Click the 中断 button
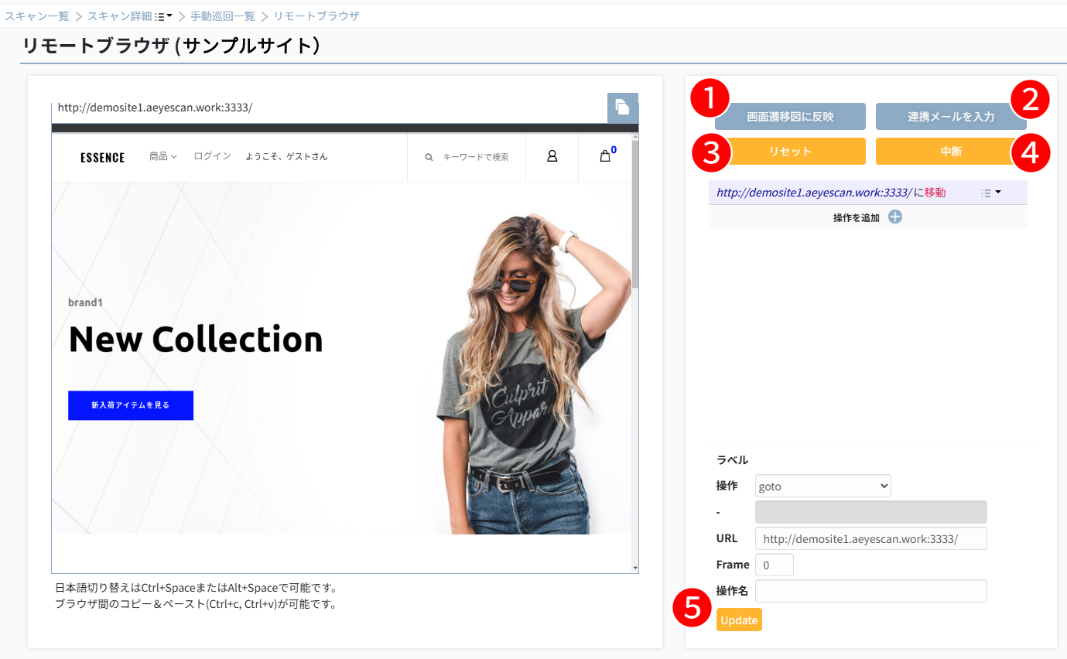1067x659 pixels. pos(950,152)
